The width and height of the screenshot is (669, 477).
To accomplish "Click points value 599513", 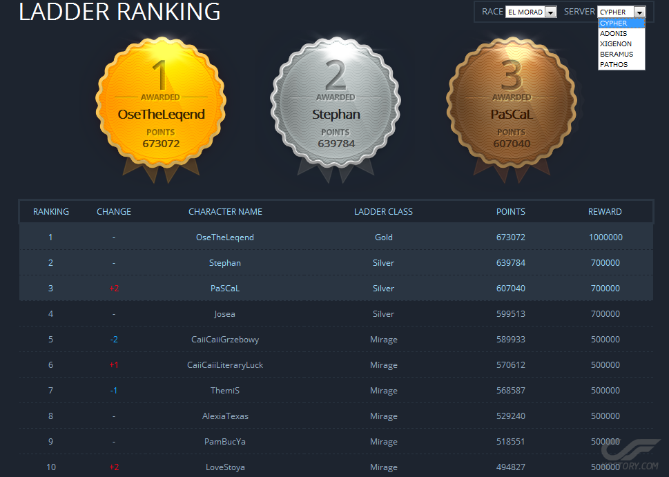I will (x=511, y=314).
